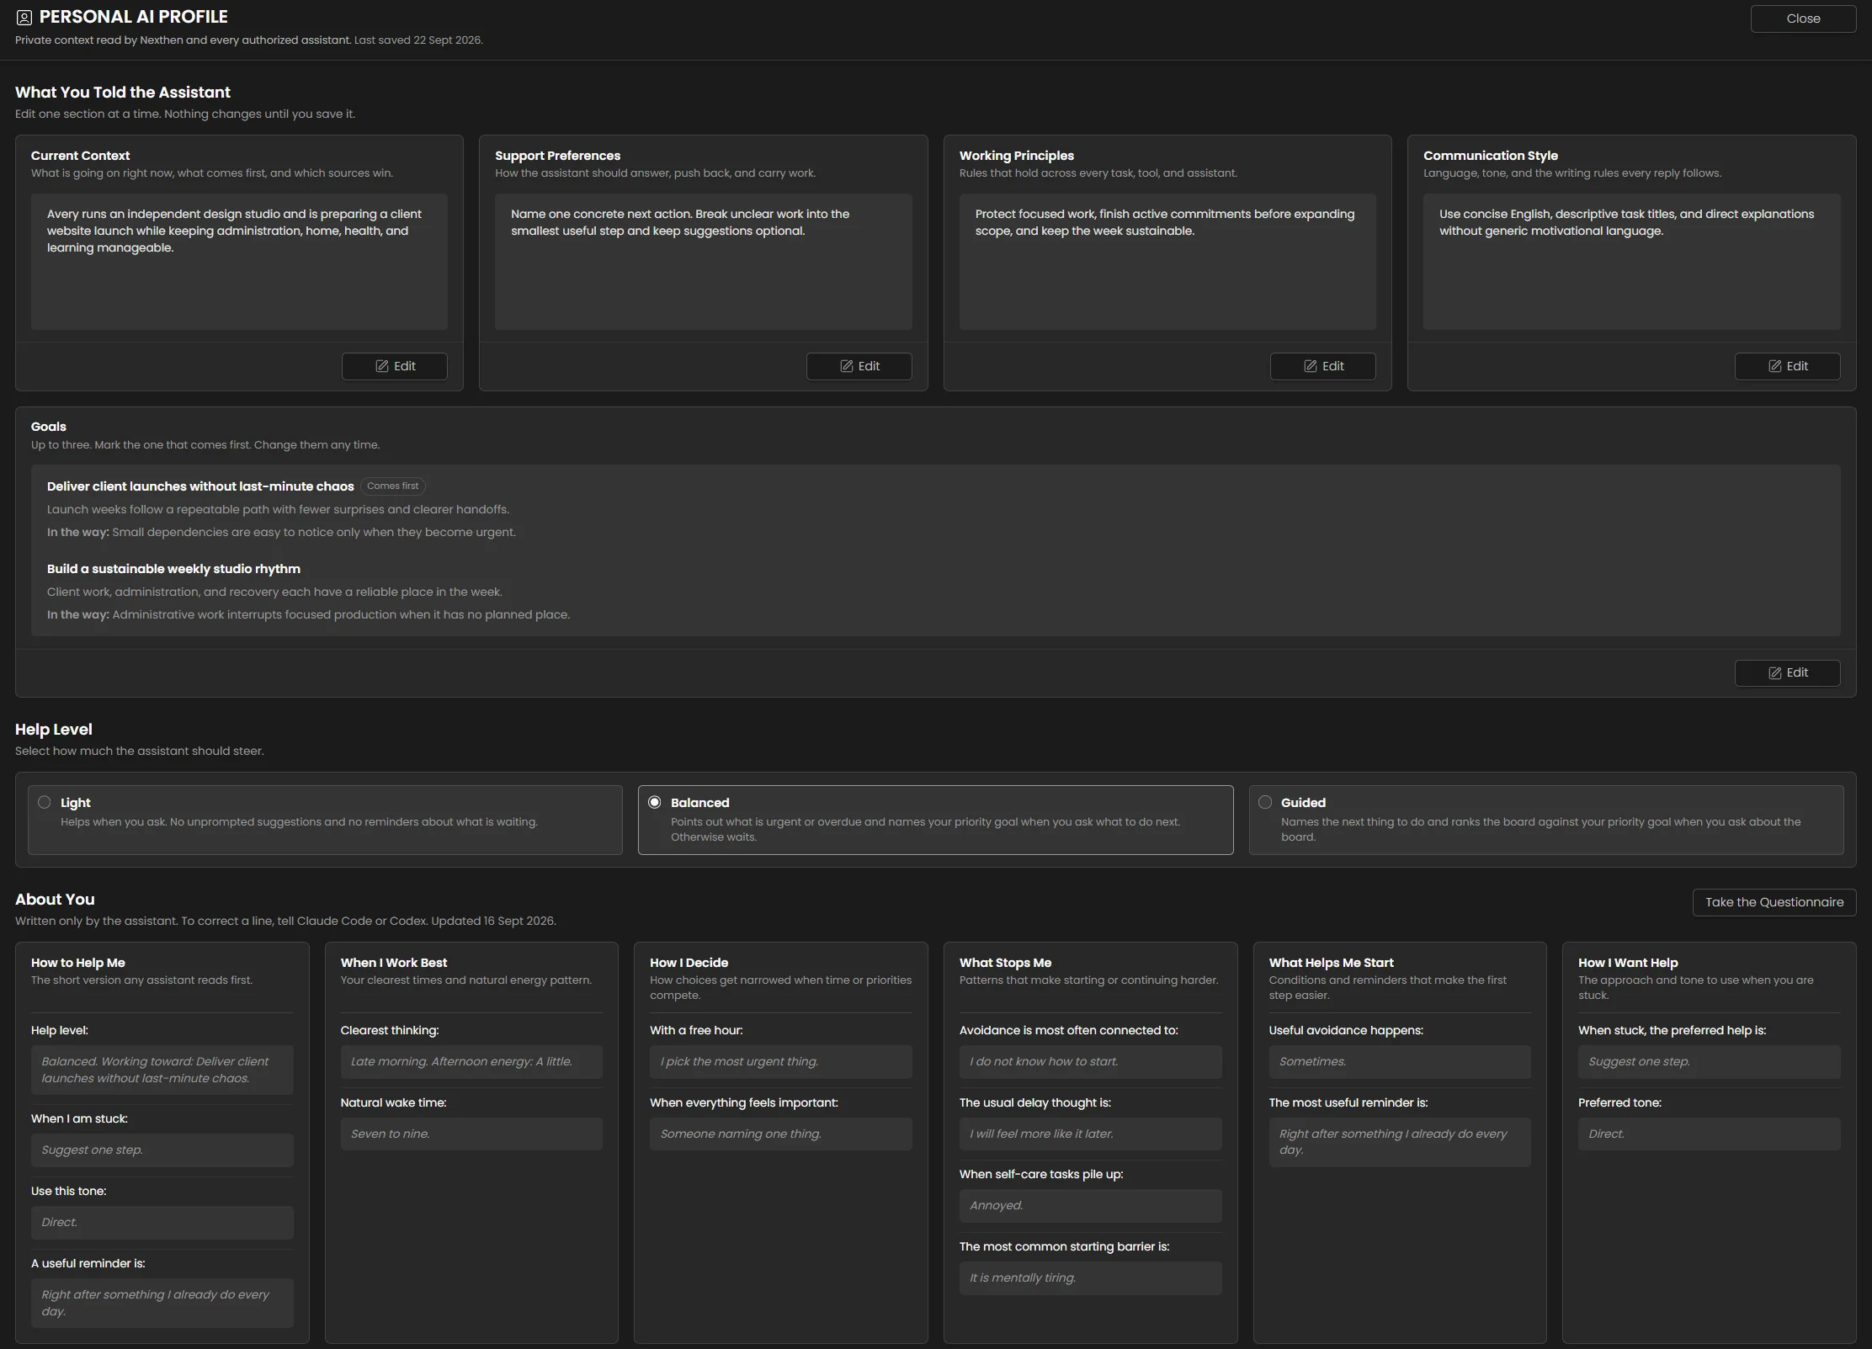1872x1349 pixels.
Task: Click 'Administrative work interrupts focused production' line
Action: click(x=308, y=614)
